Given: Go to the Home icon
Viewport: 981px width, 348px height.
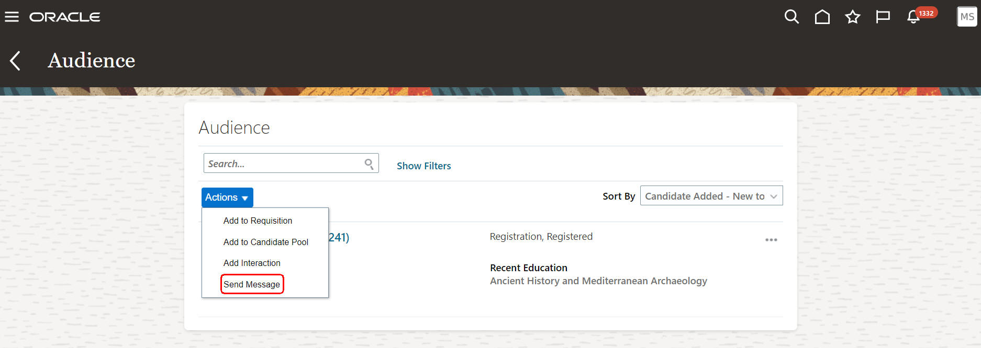Looking at the screenshot, I should 822,17.
